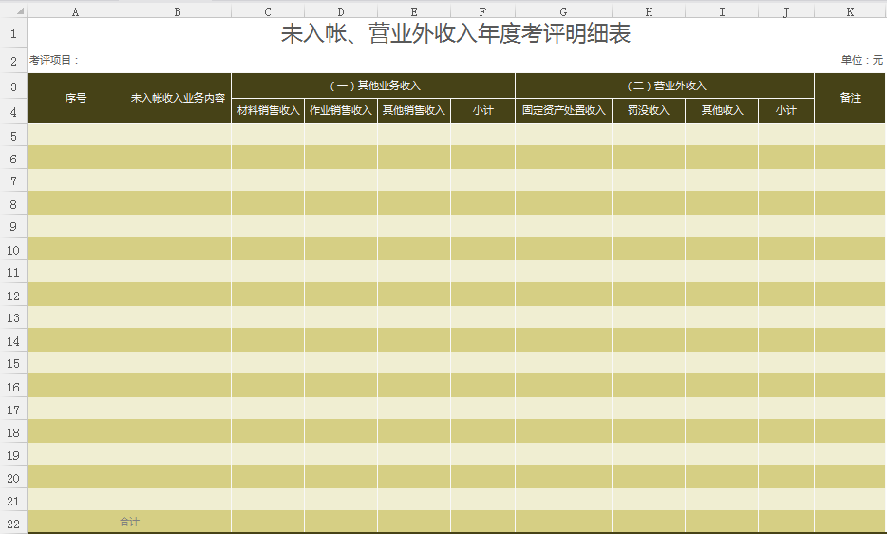This screenshot has height=534, width=887.
Task: Click the 序号 header cell
Action: pos(75,98)
